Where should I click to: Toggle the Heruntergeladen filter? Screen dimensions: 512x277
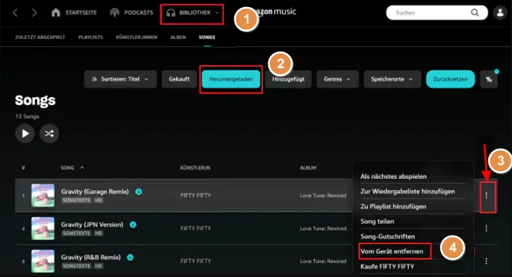pos(231,79)
